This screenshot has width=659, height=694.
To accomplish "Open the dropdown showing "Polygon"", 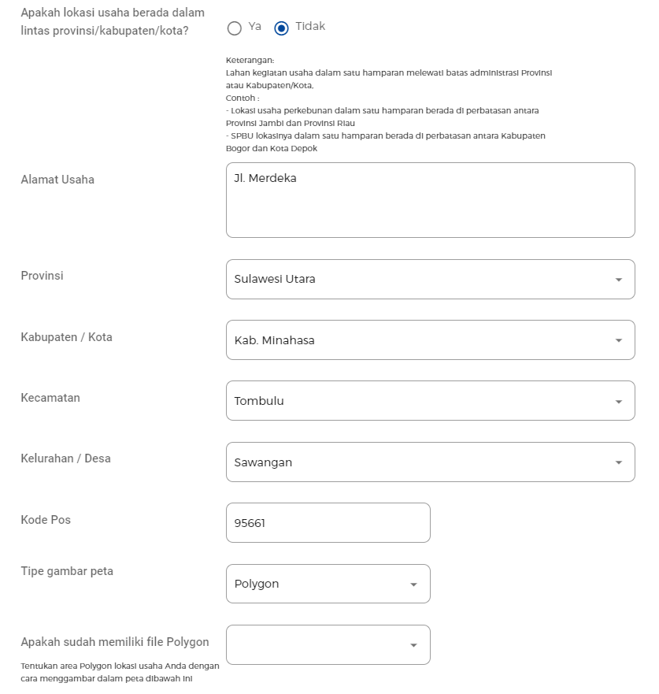I will coord(328,584).
